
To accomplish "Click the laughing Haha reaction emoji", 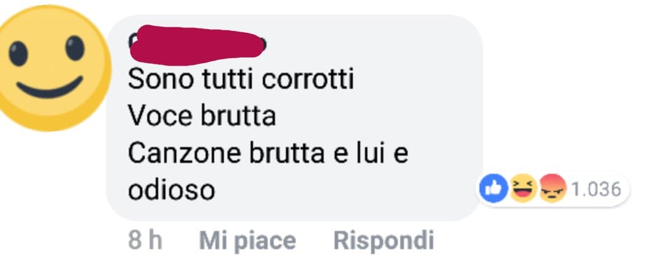I will [523, 188].
